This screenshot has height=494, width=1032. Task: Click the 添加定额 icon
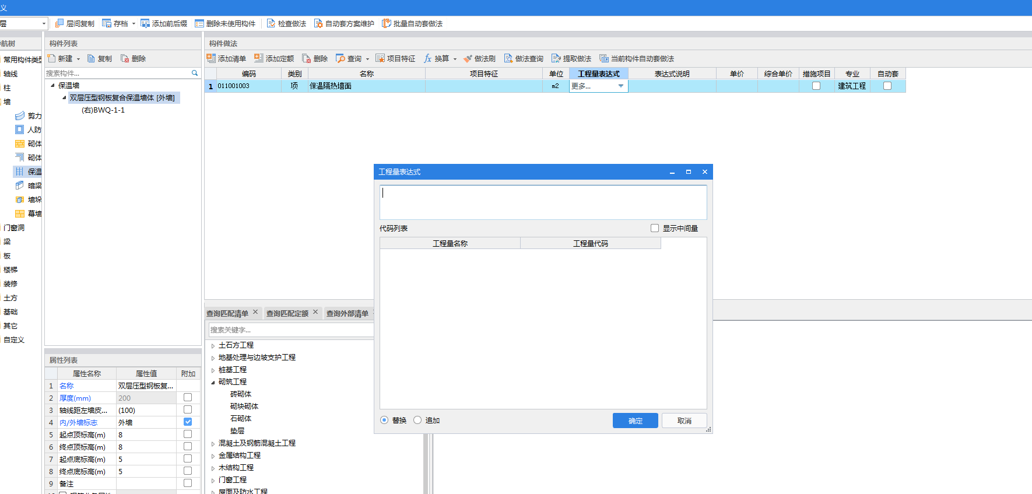259,58
